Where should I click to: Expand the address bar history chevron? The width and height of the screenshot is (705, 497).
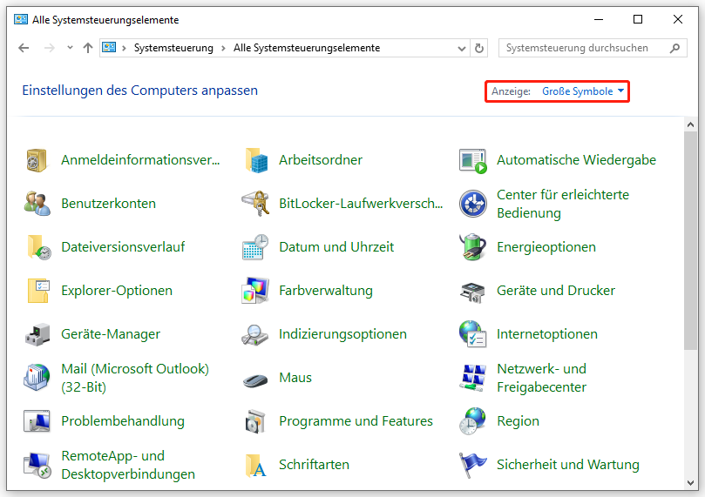tap(461, 48)
